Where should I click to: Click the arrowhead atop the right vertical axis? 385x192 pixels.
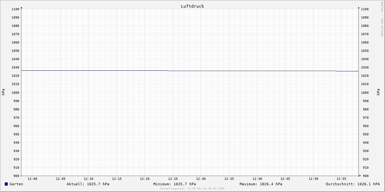point(359,7)
